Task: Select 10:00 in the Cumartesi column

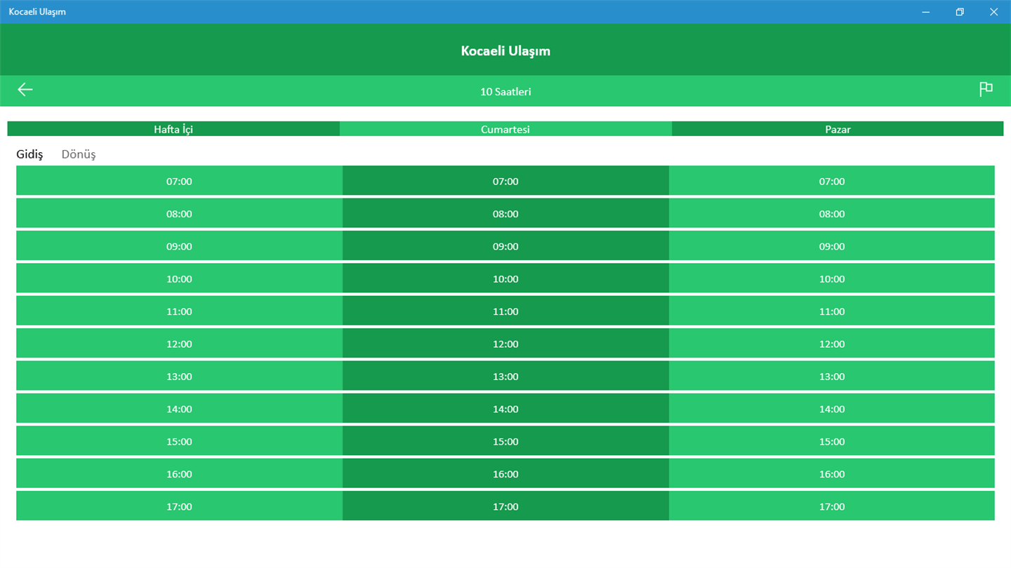Action: [505, 278]
